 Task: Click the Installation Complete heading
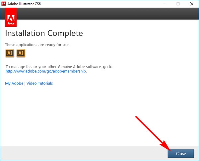[44, 33]
